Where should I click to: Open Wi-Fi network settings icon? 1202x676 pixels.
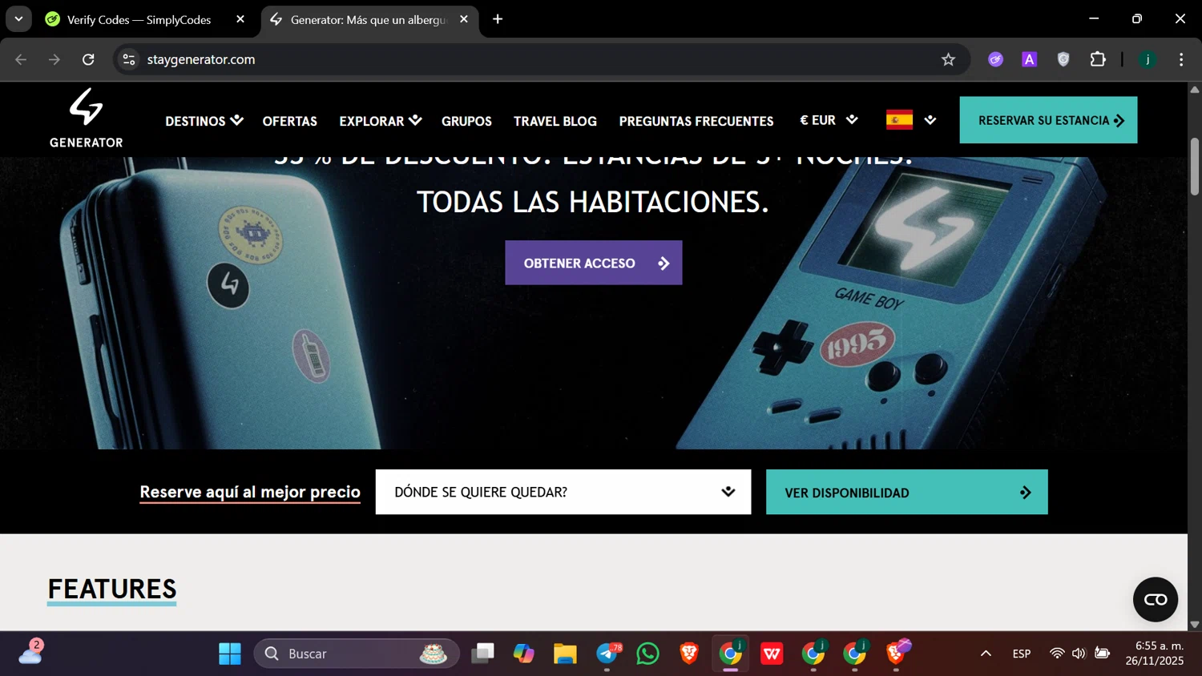(x=1057, y=654)
